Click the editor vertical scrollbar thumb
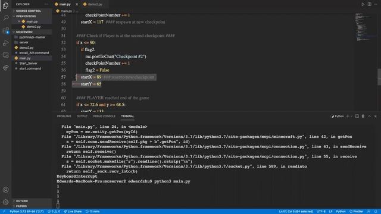Image resolution: width=381 pixels, height=214 pixels. [379, 77]
